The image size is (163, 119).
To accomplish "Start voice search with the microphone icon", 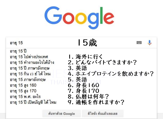I will 150,43.
